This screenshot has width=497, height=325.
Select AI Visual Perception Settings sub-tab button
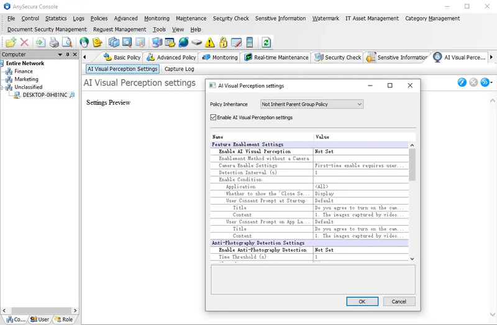point(122,69)
